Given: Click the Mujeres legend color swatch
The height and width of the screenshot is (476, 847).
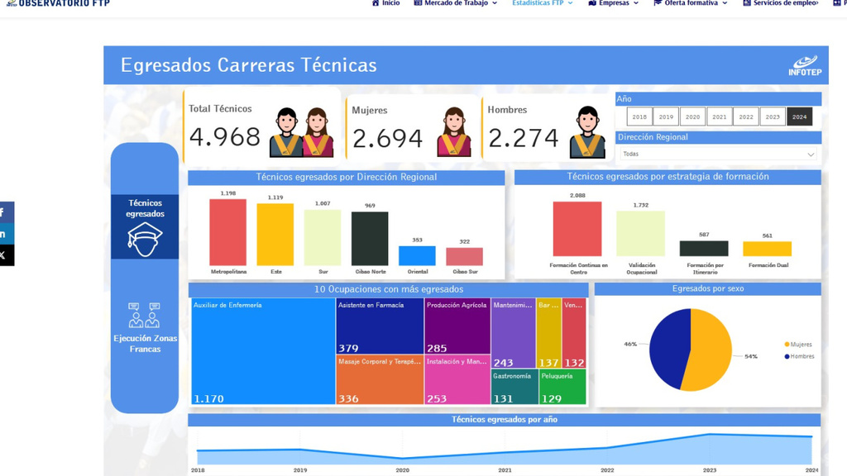Looking at the screenshot, I should click(x=787, y=345).
